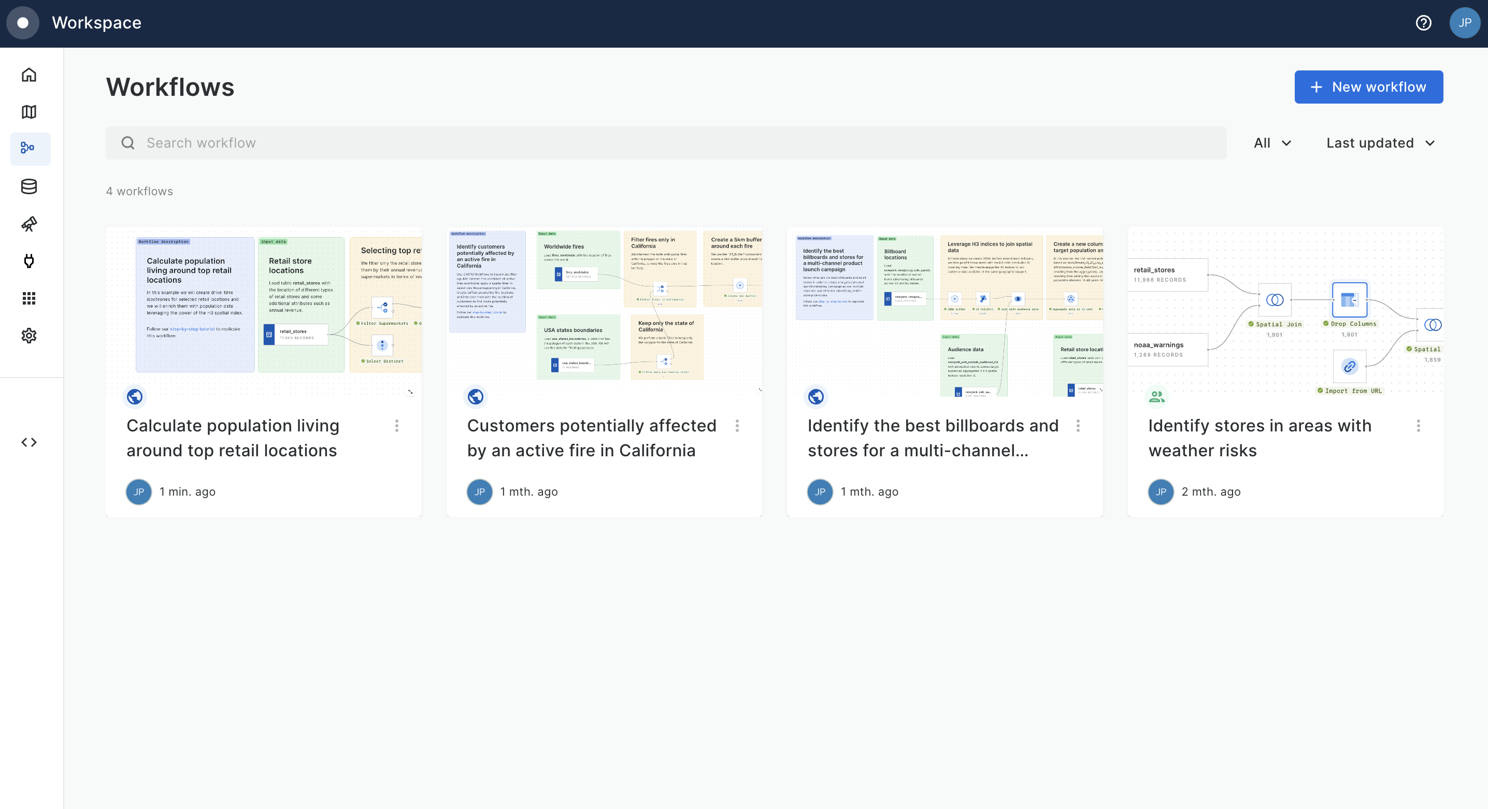Open Last updated sort dropdown
1488x809 pixels.
1380,143
